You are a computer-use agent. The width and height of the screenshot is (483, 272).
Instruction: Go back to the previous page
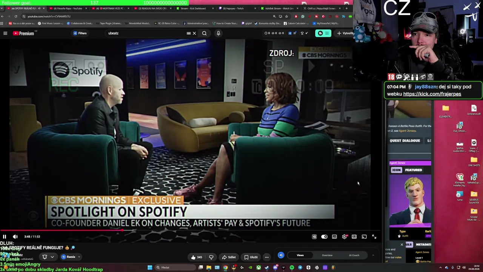pyautogui.click(x=2, y=17)
